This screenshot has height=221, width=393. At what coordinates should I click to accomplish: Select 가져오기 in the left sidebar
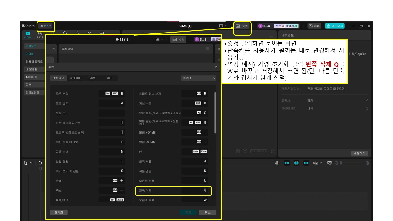click(33, 46)
